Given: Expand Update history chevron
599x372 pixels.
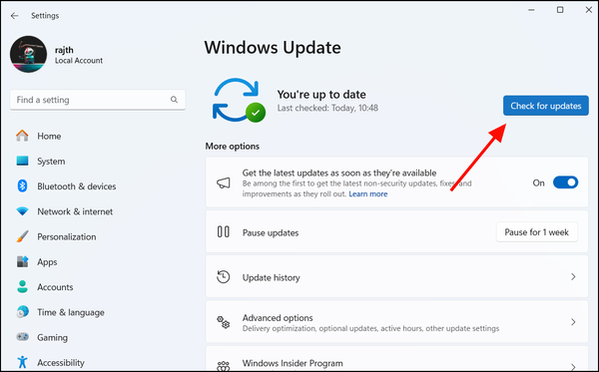Looking at the screenshot, I should (x=573, y=276).
